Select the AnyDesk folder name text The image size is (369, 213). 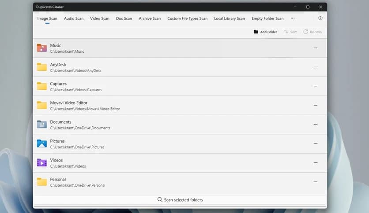tap(58, 65)
